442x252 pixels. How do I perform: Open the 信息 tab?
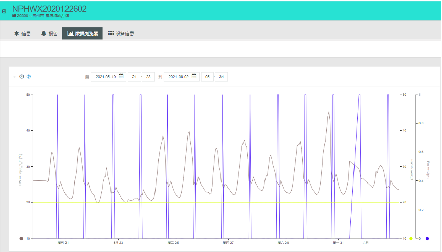point(23,34)
